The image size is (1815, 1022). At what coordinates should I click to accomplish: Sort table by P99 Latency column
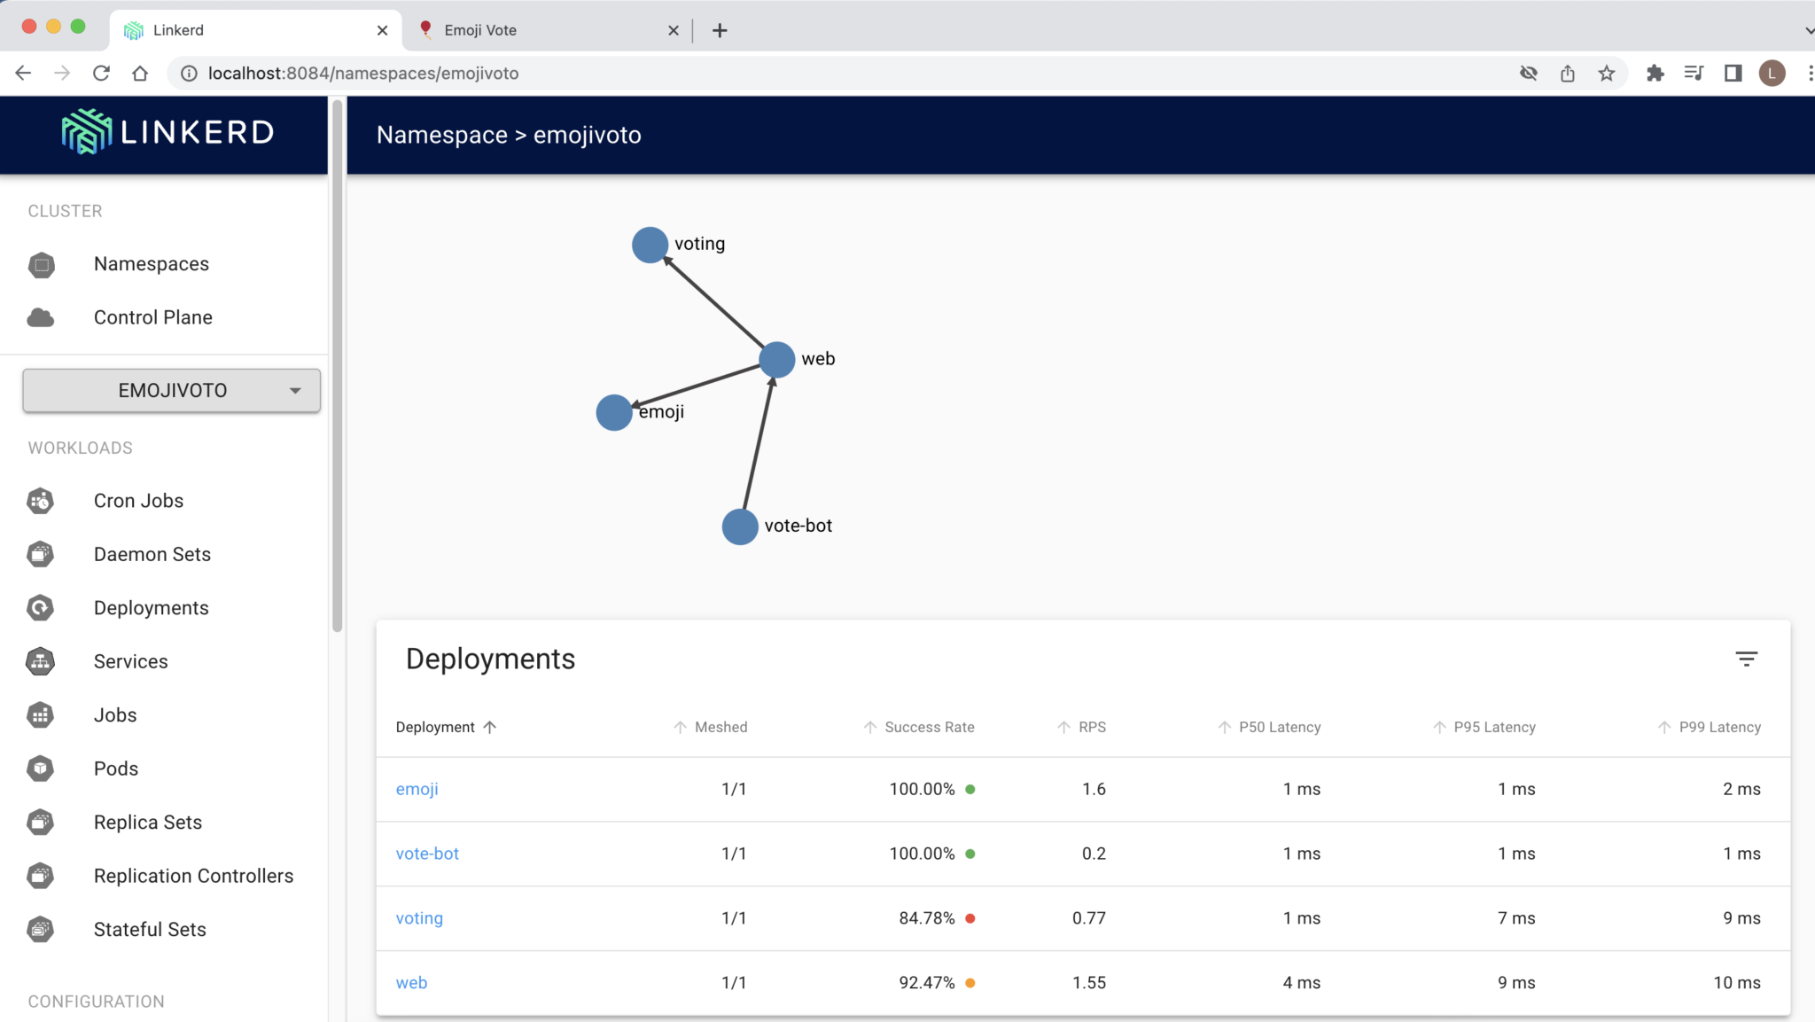pyautogui.click(x=1719, y=727)
